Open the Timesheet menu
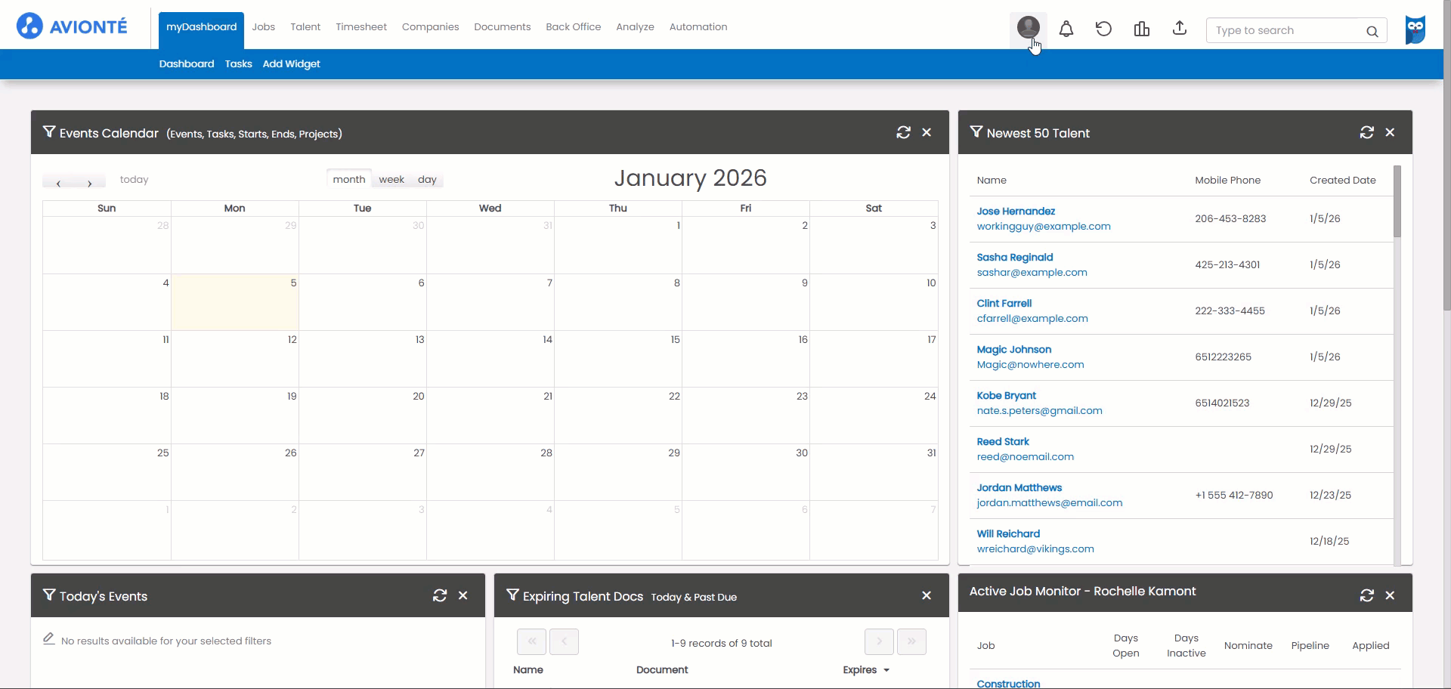Viewport: 1451px width, 689px height. (x=361, y=27)
